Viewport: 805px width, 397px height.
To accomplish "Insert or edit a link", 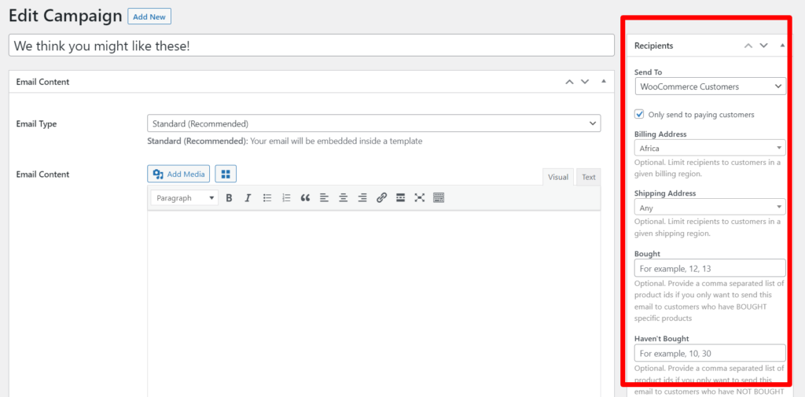I will pos(381,198).
